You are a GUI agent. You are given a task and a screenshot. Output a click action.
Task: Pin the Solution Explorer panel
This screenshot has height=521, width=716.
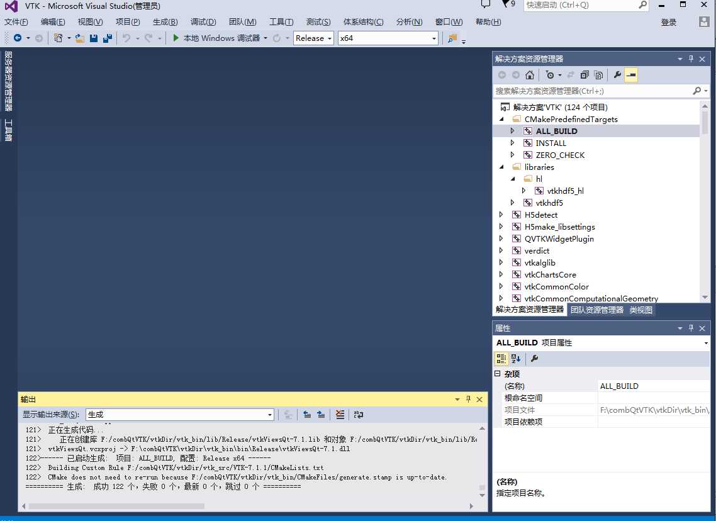(x=691, y=59)
